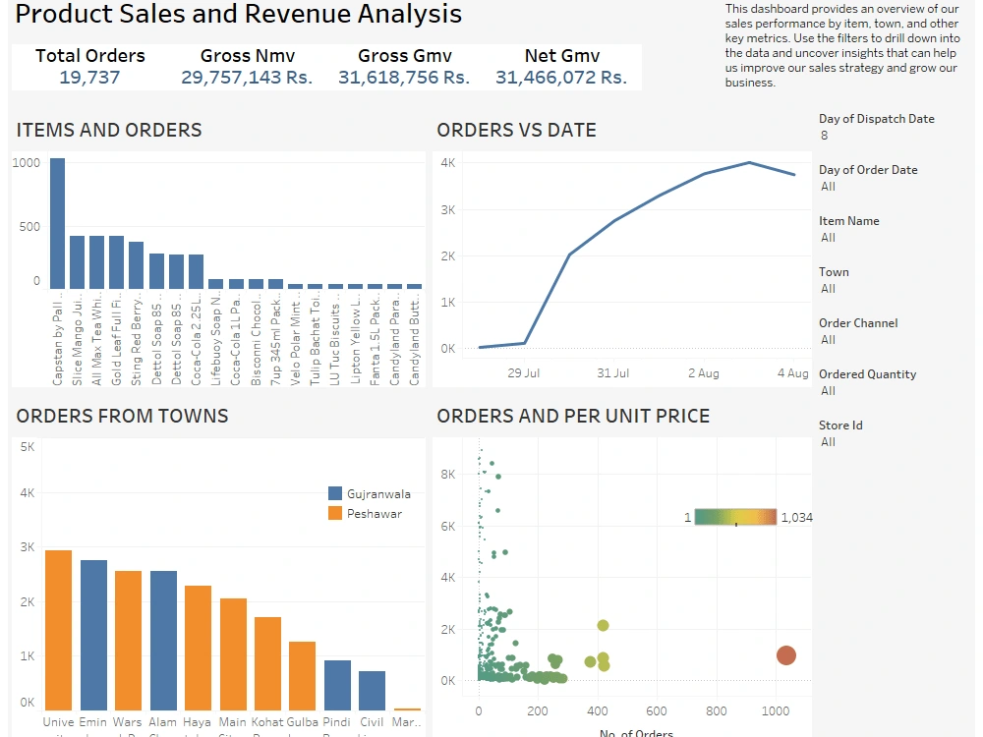Click the Total Orders value 19,737

point(89,74)
